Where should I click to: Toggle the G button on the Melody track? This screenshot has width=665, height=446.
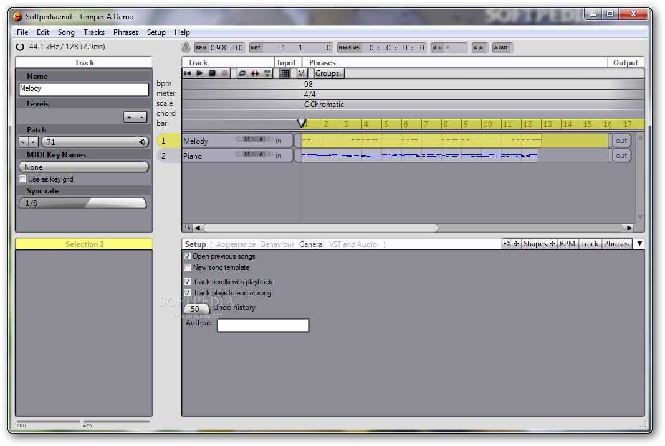238,139
